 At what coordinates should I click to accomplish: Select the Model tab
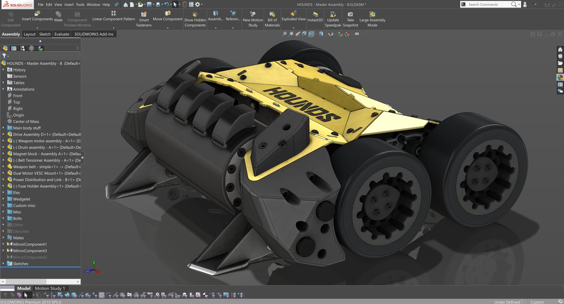23,288
